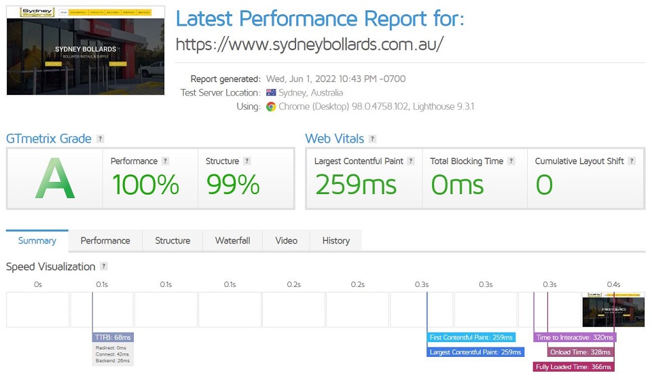The height and width of the screenshot is (380, 652).
Task: Click the Sydney Bollards site screenshot thumbnail
Action: coord(86,51)
